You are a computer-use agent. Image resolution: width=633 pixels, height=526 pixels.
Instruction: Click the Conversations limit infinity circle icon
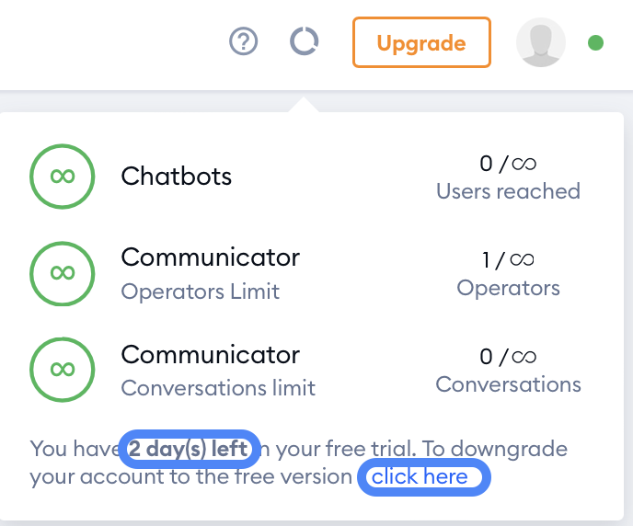click(63, 370)
